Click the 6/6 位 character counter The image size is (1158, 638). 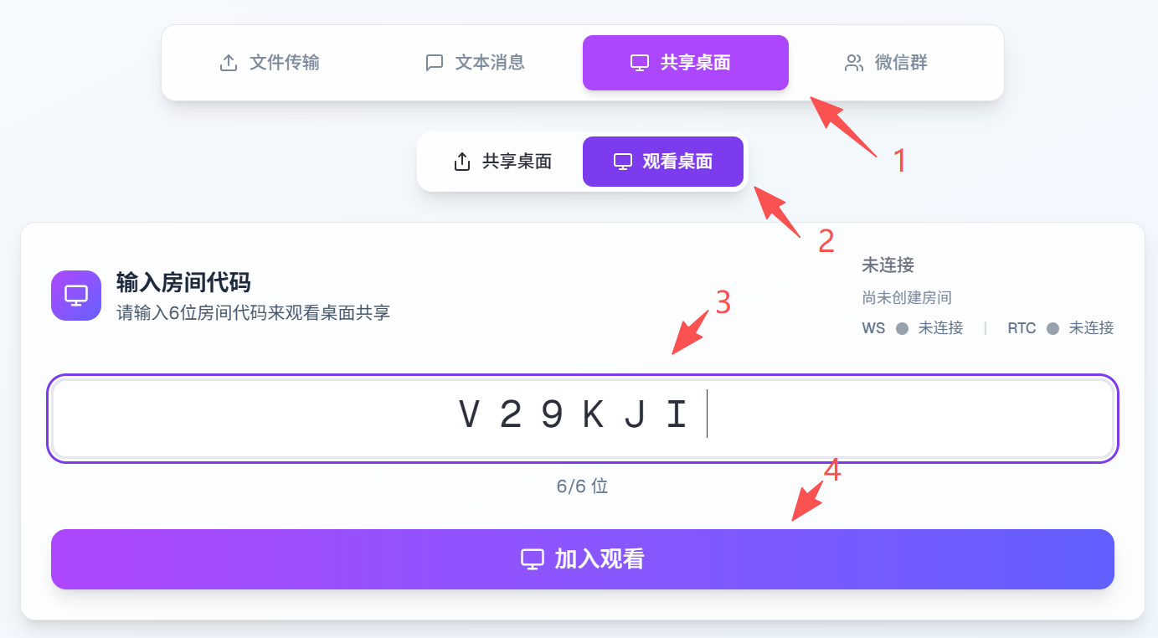582,486
